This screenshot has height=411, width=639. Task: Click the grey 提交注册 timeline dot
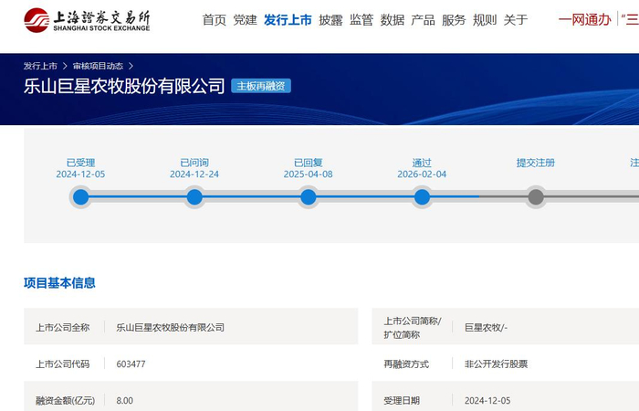(x=536, y=197)
